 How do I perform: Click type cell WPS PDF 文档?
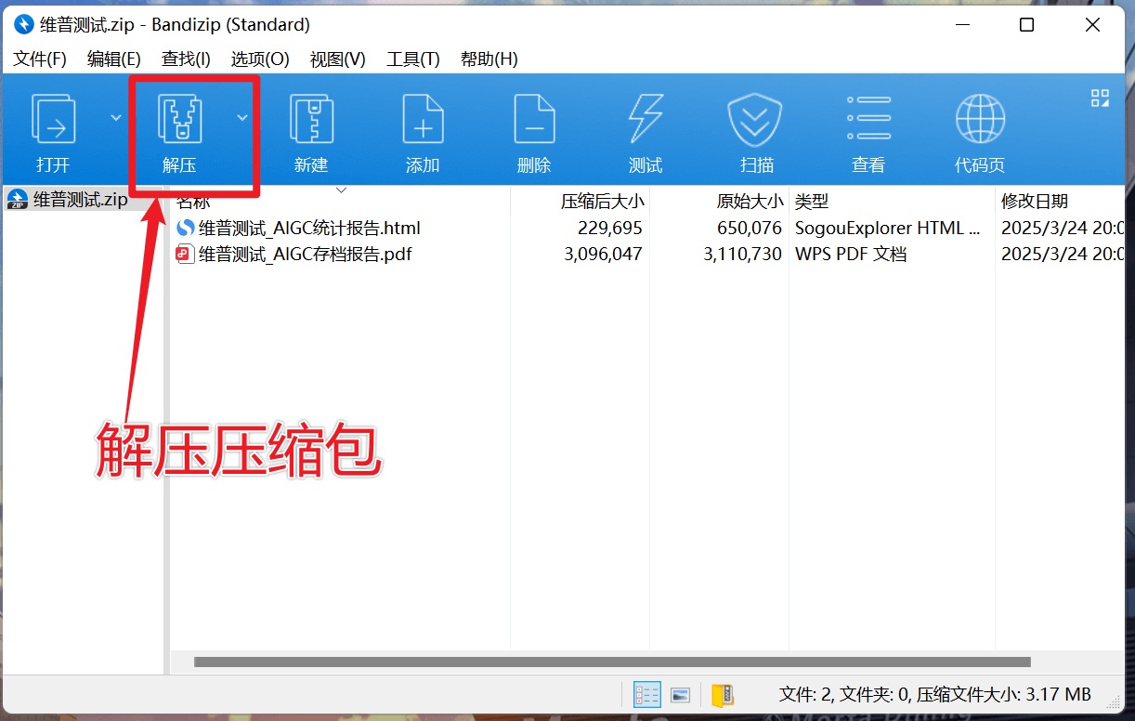click(851, 254)
